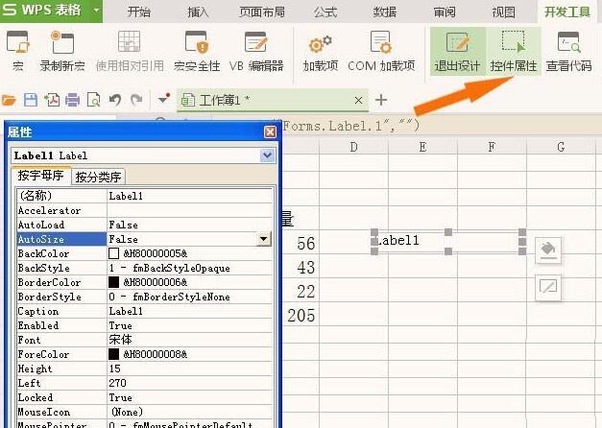Toggle 使用相对引用 relative reference option
The height and width of the screenshot is (428, 602).
coord(130,51)
